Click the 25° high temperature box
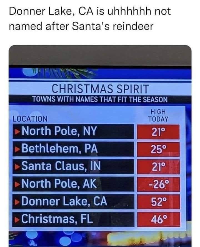200x247 pixels. click(x=158, y=149)
